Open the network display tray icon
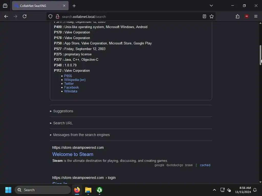 click(222, 190)
